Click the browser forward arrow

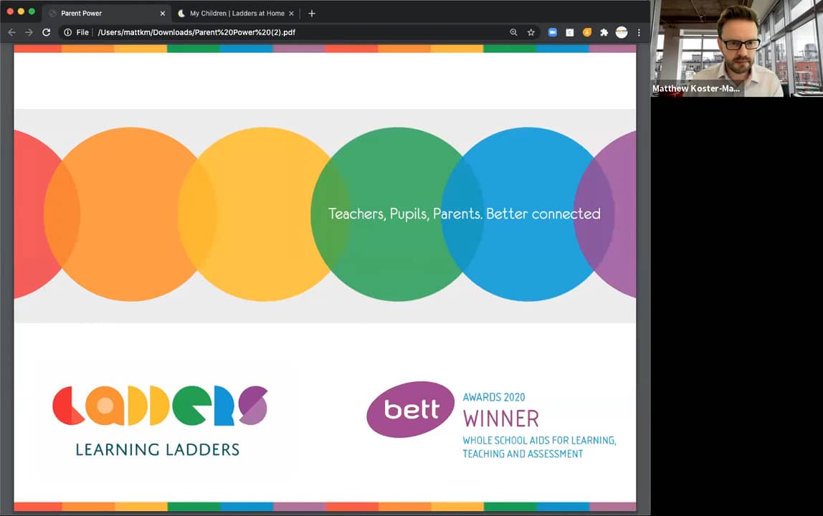click(29, 32)
